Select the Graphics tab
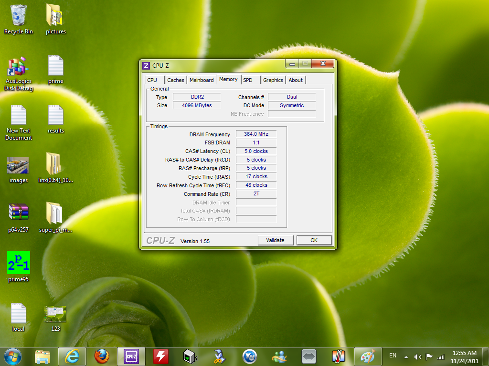Screen dimensions: 489x366 click(273, 80)
